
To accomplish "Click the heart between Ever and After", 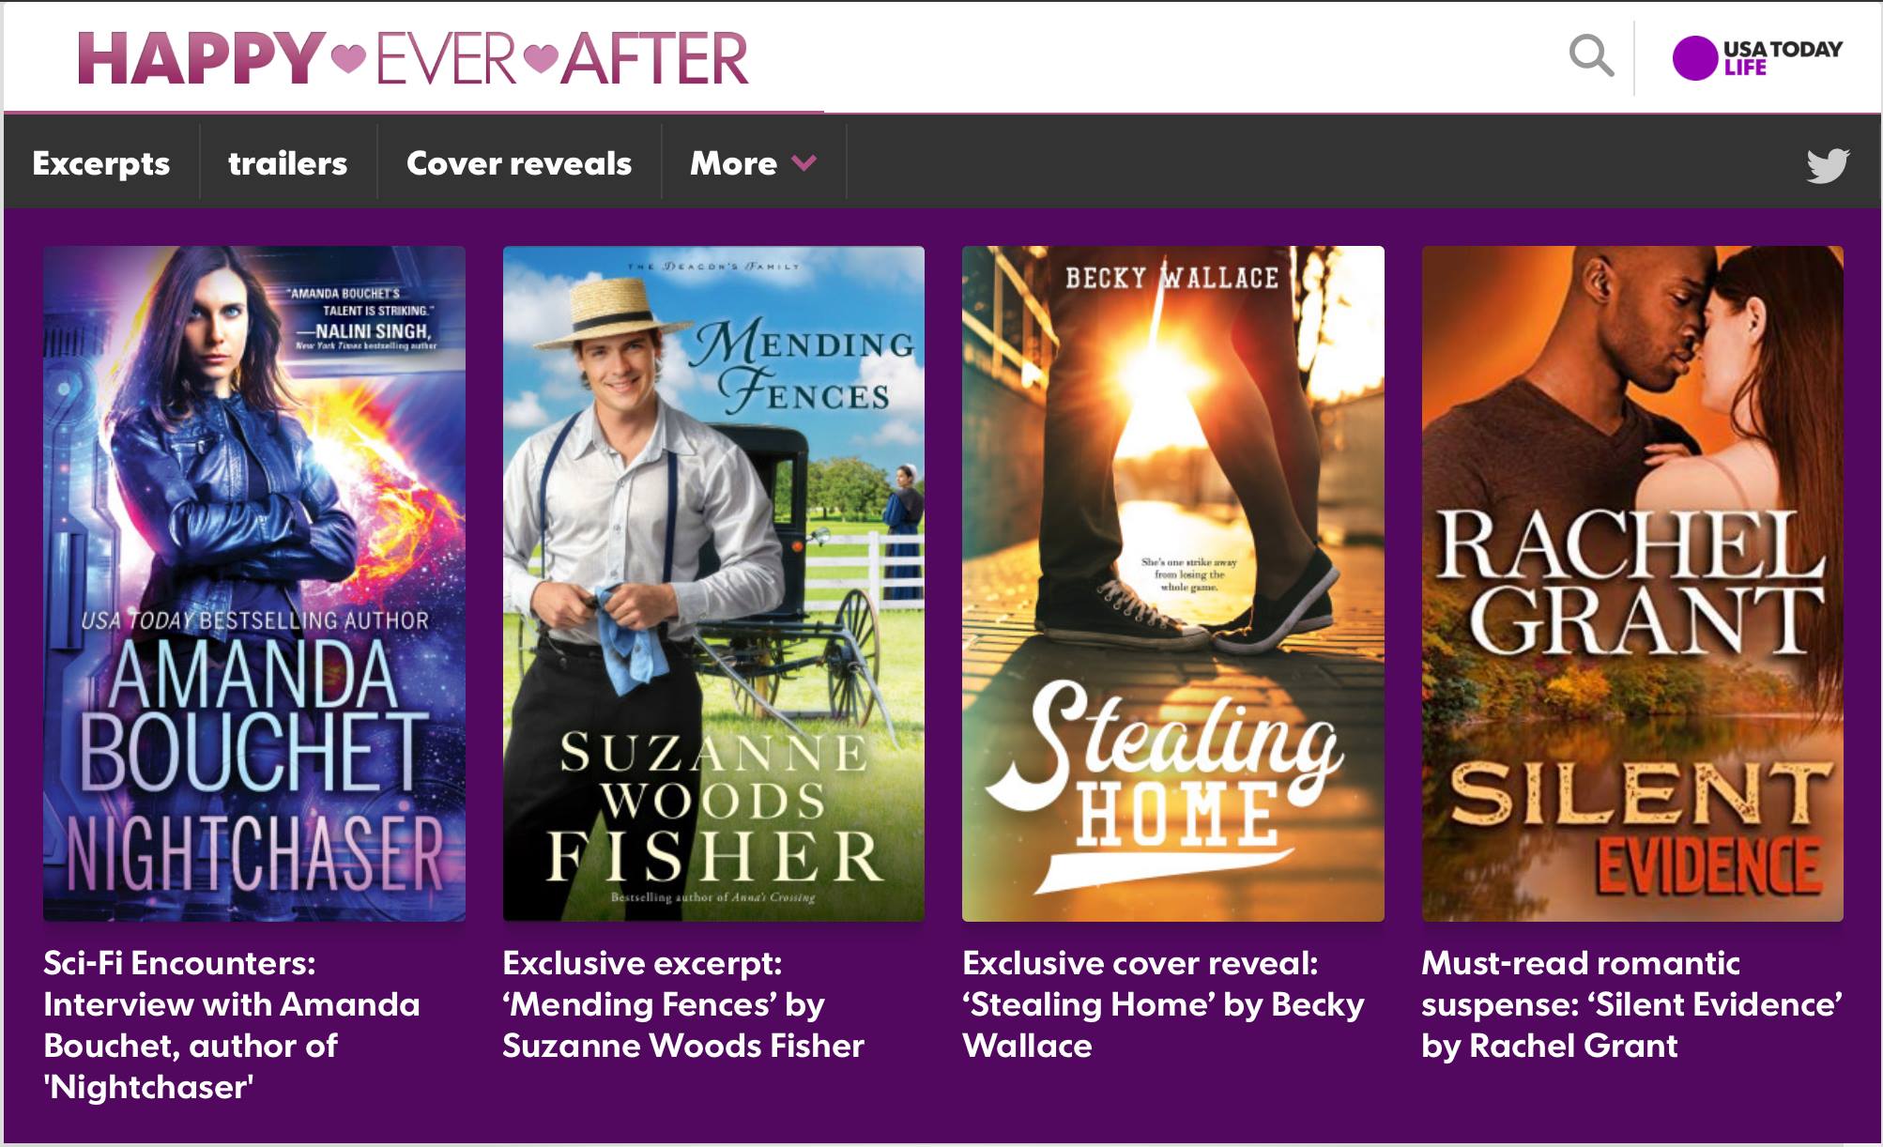I will pos(540,57).
